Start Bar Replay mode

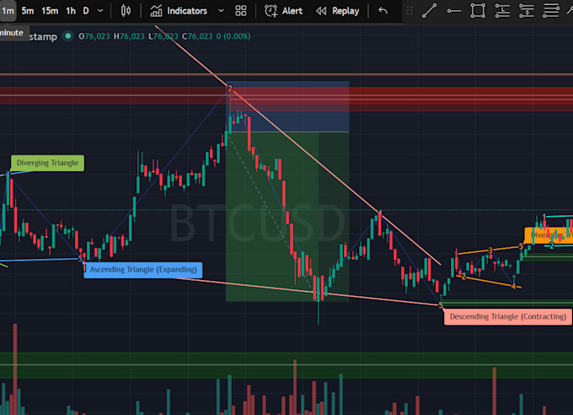coord(338,11)
